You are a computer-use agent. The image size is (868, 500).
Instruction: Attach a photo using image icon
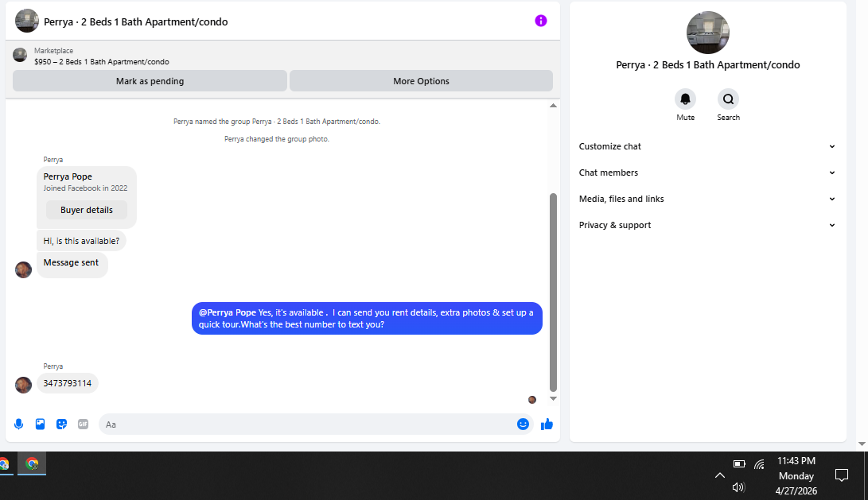(x=41, y=424)
